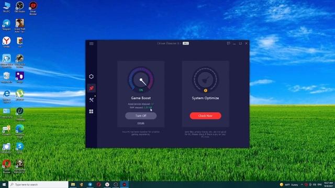The image size is (335, 188).
Task: Open File Explorer from the taskbar
Action: tap(73, 184)
